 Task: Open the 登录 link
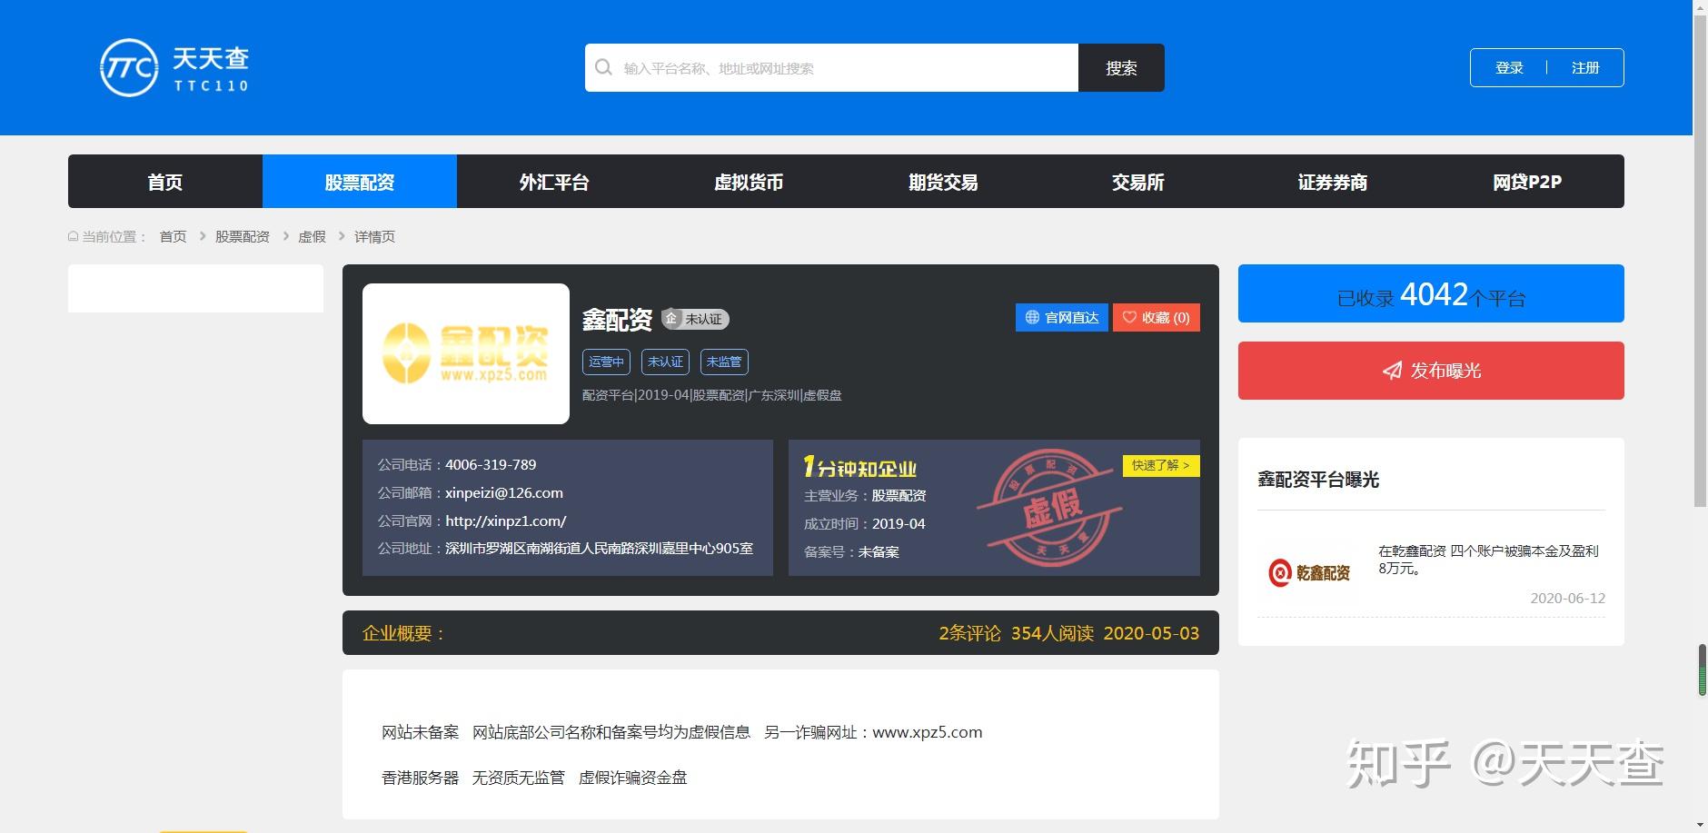(x=1509, y=67)
